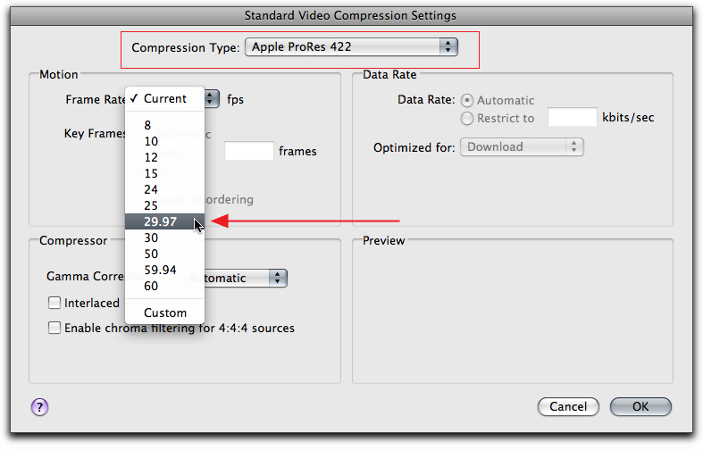Open the Optimized for Download dropdown
Image resolution: width=703 pixels, height=450 pixels.
tap(522, 146)
